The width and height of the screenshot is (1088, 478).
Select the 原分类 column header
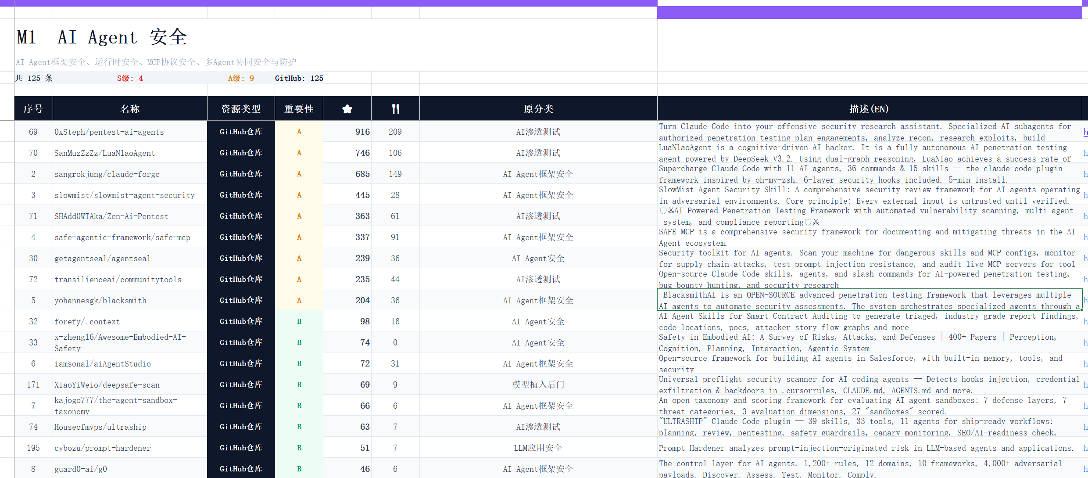(538, 109)
